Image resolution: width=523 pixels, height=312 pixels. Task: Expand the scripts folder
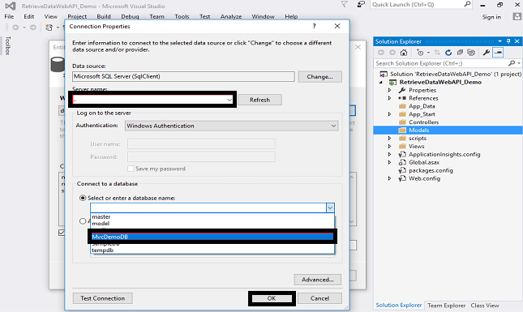tap(389, 138)
